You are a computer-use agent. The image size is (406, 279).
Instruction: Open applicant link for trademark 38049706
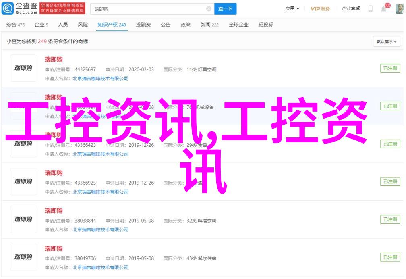point(100,268)
